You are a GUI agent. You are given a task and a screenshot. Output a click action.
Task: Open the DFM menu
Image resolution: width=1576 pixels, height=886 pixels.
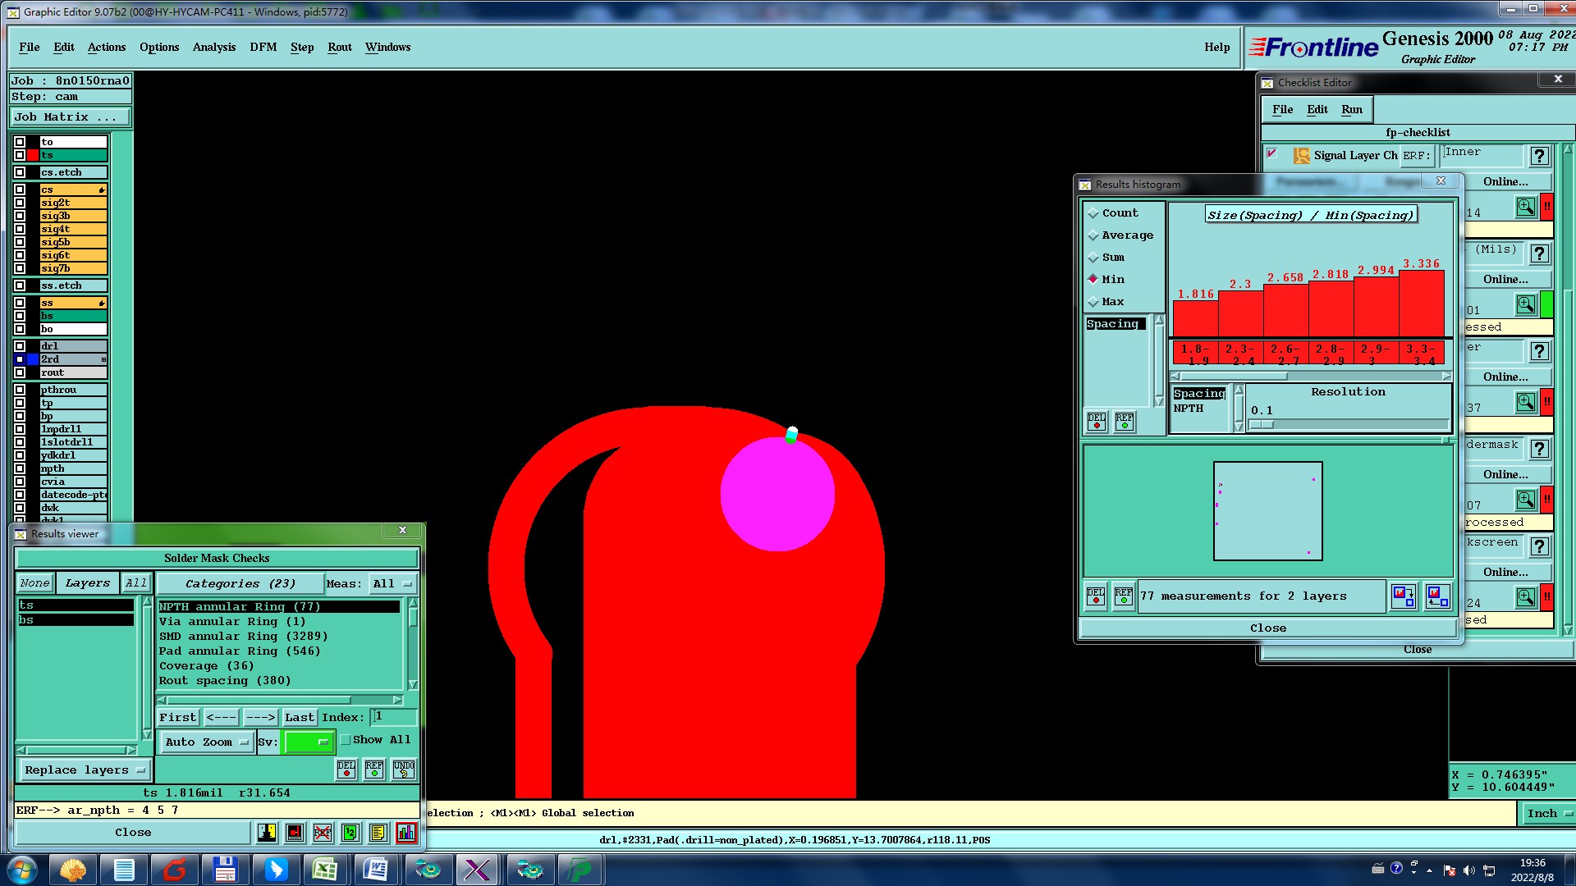point(263,47)
